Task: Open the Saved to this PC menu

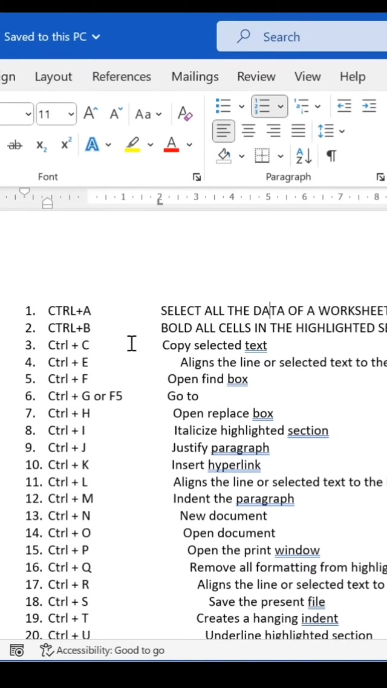Action: pyautogui.click(x=51, y=37)
